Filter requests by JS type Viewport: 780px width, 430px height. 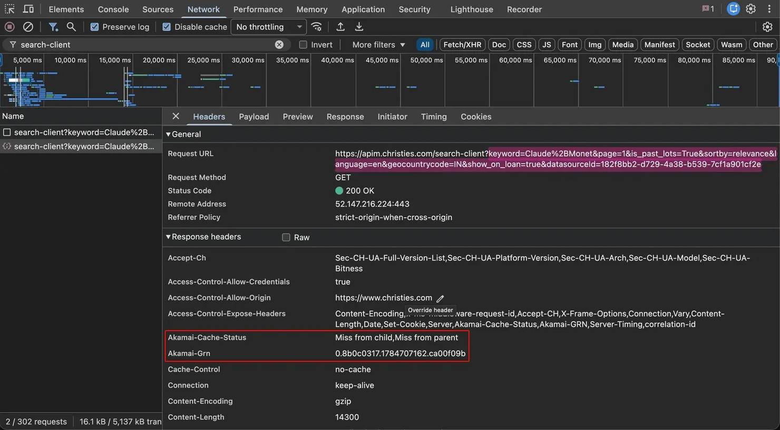(x=547, y=45)
